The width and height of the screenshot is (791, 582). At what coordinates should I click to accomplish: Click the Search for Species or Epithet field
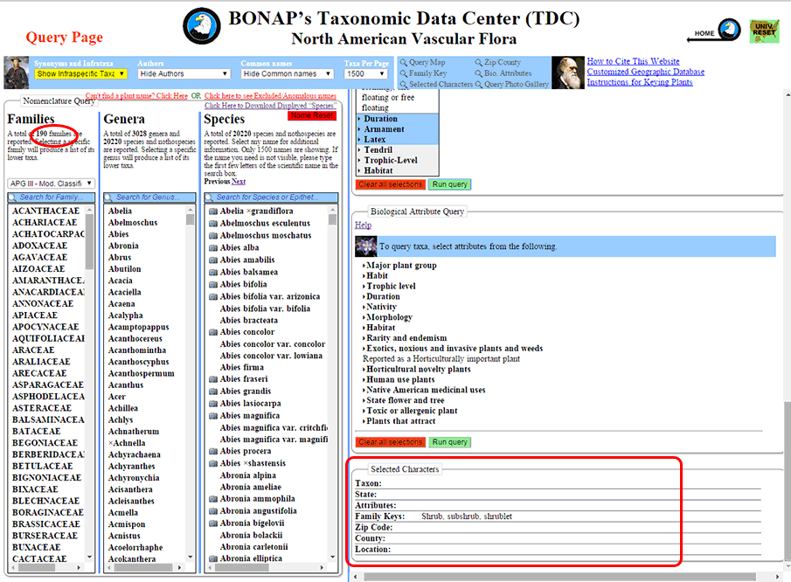click(271, 197)
